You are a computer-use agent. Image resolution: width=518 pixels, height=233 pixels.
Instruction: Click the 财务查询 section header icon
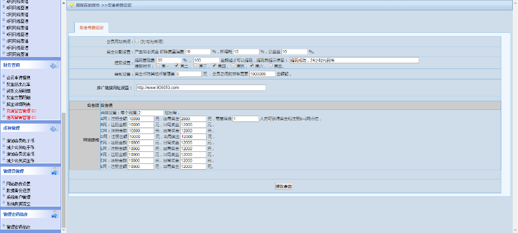point(54,66)
